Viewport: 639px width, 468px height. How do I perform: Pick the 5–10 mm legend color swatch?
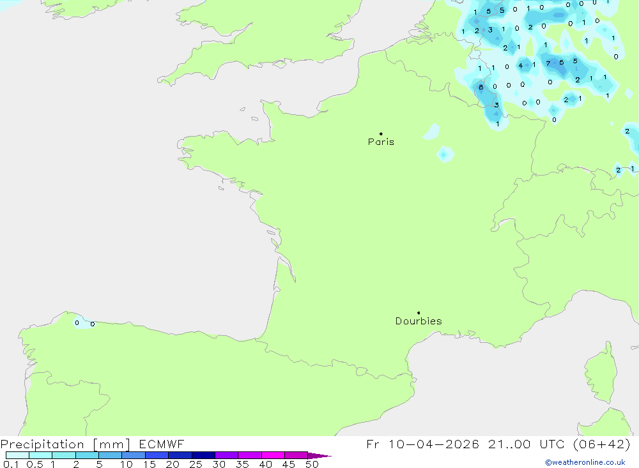click(x=110, y=456)
